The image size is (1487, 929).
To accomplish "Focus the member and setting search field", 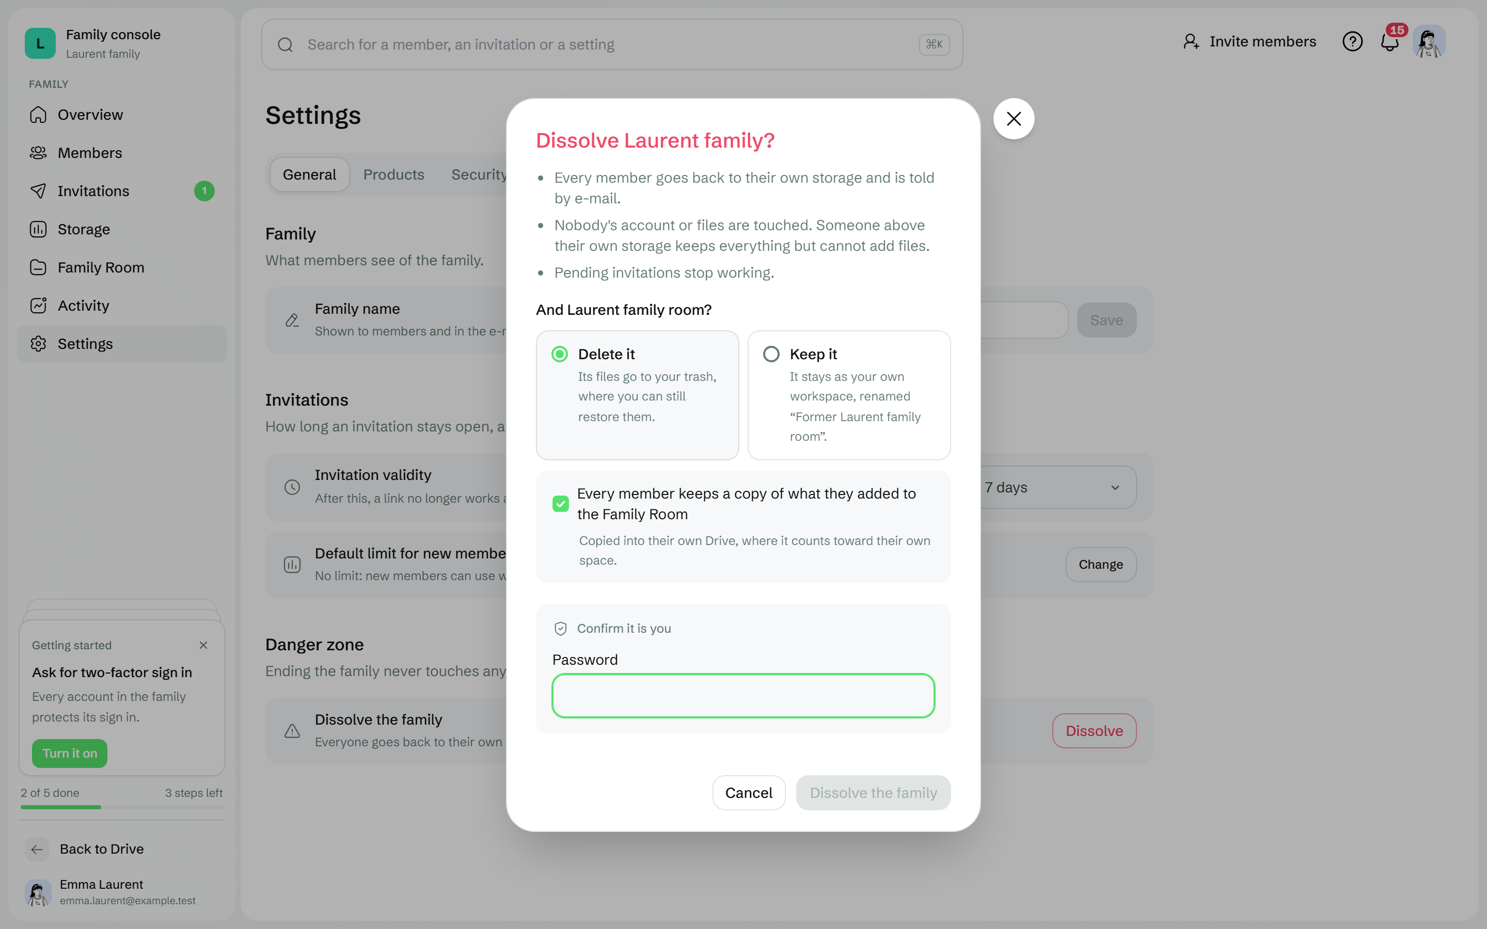I will coord(611,45).
